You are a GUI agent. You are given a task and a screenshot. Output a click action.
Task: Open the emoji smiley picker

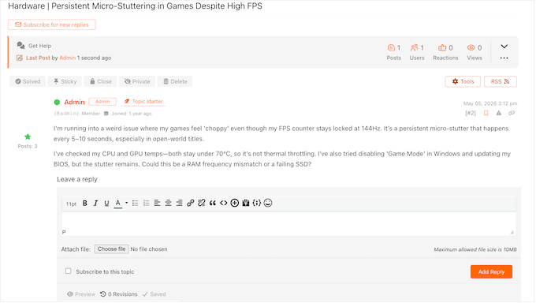(268, 204)
